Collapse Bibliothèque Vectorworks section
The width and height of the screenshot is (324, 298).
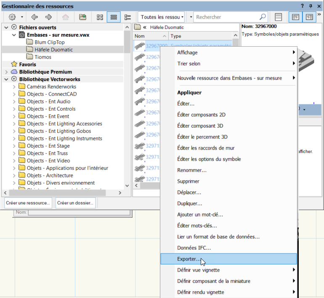point(6,79)
